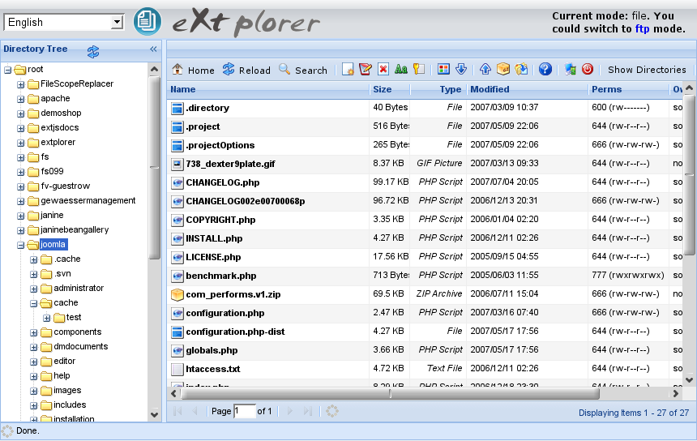The height and width of the screenshot is (441, 697).
Task: Click the red power Logout icon
Action: [588, 70]
